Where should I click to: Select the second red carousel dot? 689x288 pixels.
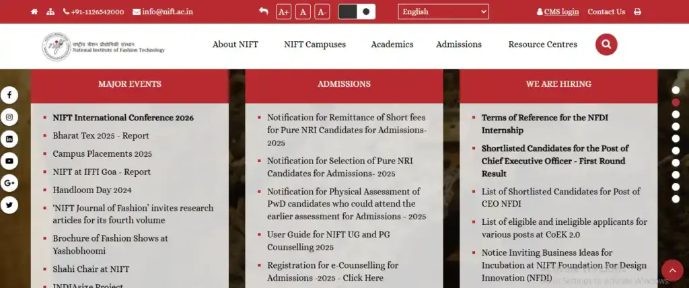[676, 103]
